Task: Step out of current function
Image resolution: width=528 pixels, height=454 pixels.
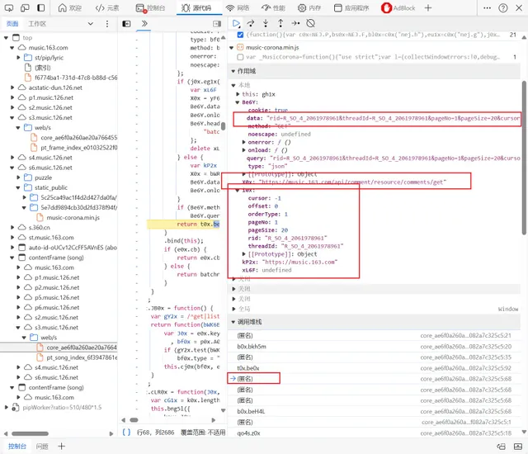Action: [x=280, y=23]
